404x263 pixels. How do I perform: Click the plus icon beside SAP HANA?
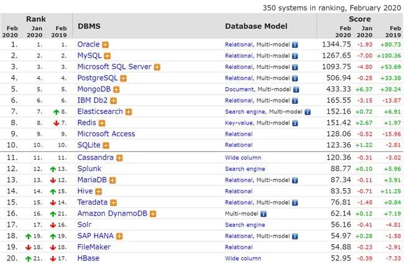(120, 236)
